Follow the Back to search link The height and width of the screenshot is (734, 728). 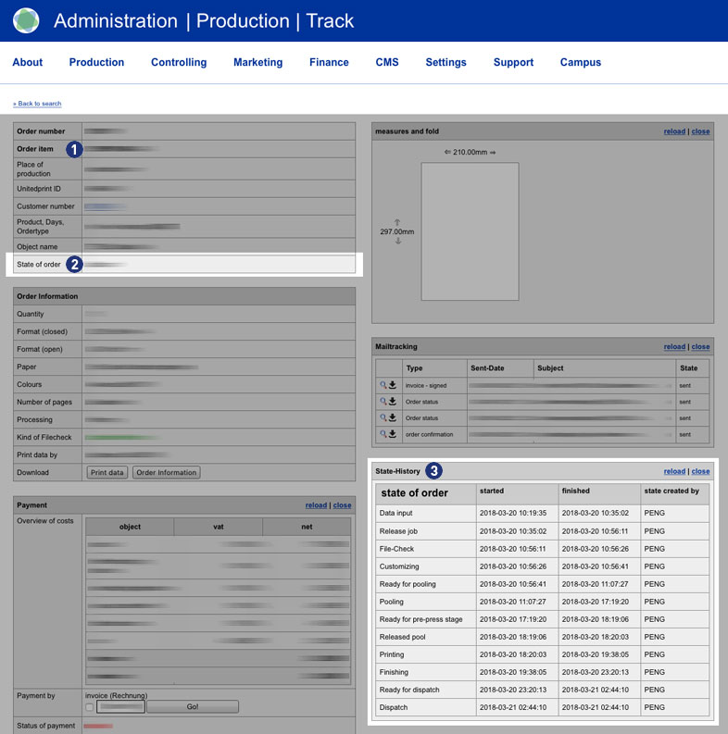coord(37,104)
